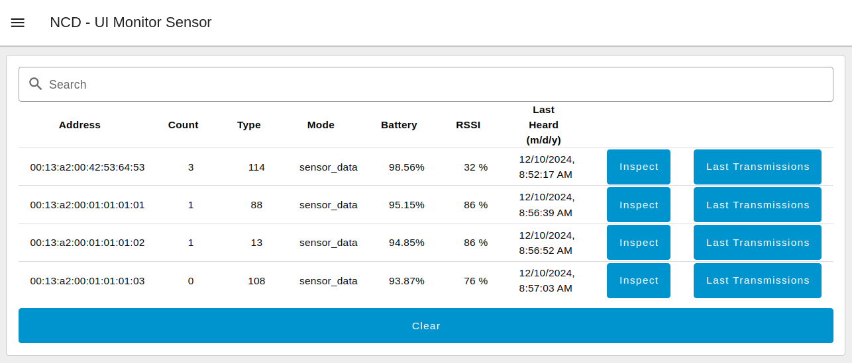Select address 00:13:a2:00:42:53:64:53

point(87,167)
